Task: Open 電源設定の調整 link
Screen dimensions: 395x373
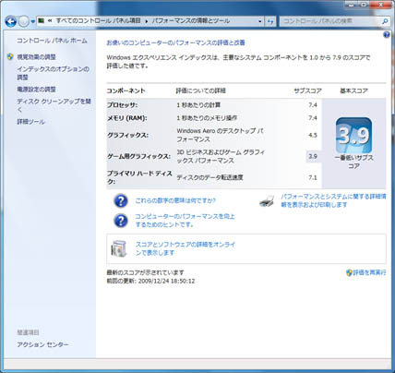Action: pos(36,90)
